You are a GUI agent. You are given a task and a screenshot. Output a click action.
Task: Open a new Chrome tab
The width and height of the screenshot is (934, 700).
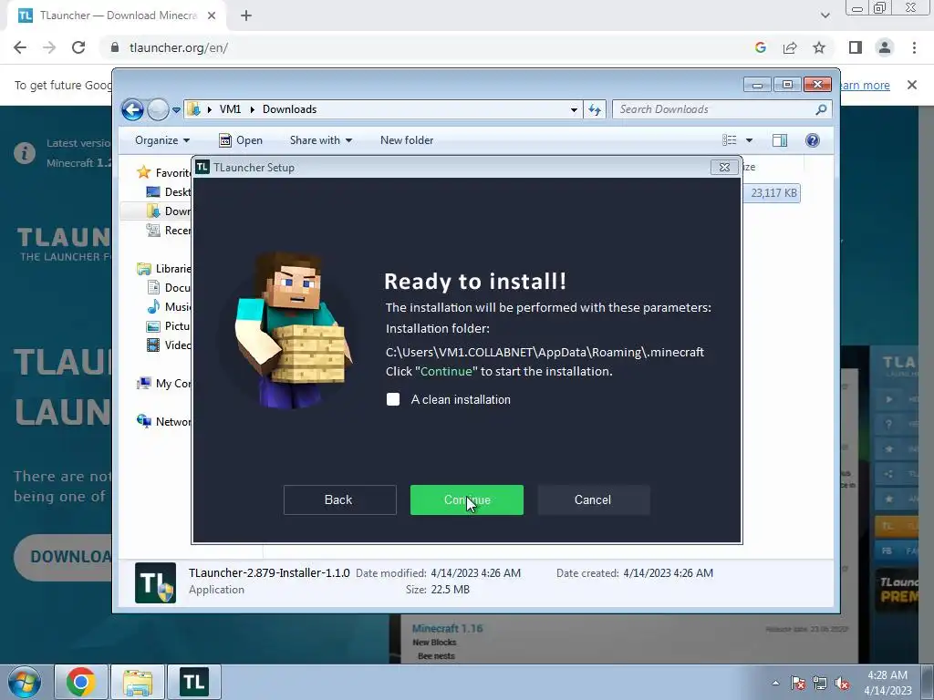click(246, 15)
